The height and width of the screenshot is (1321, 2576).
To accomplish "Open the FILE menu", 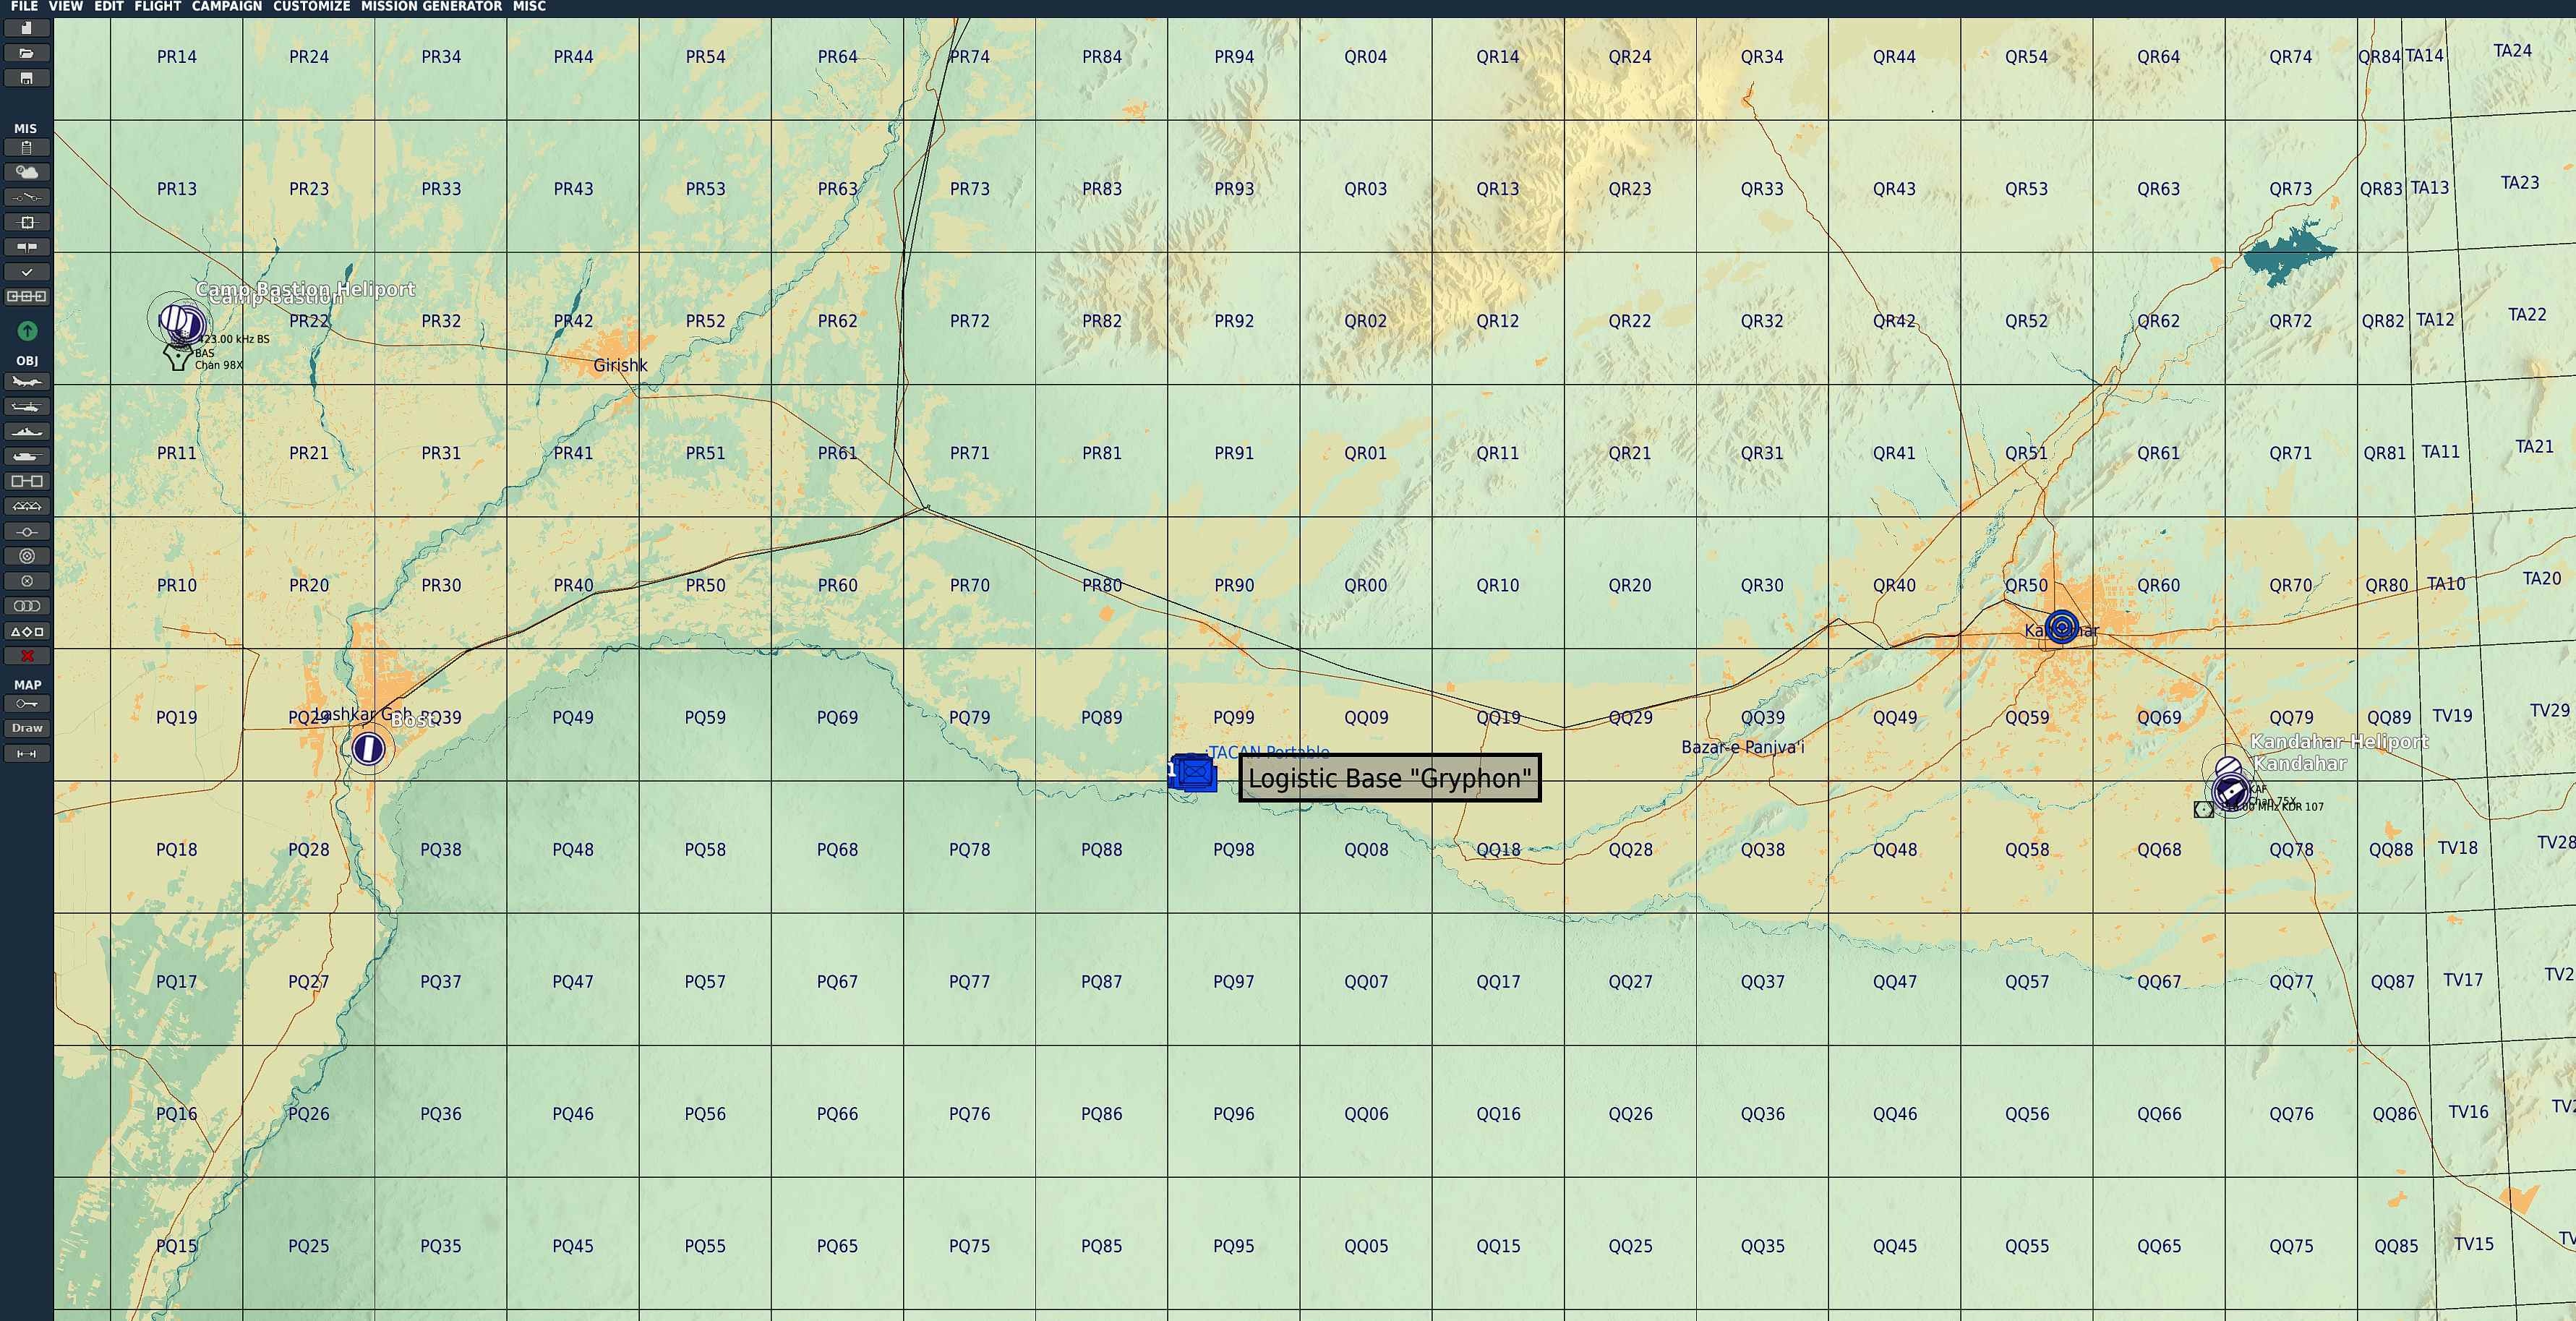I will [24, 7].
